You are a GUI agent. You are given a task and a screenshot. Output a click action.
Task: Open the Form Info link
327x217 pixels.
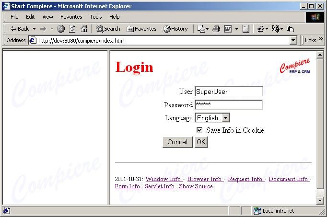[128, 186]
